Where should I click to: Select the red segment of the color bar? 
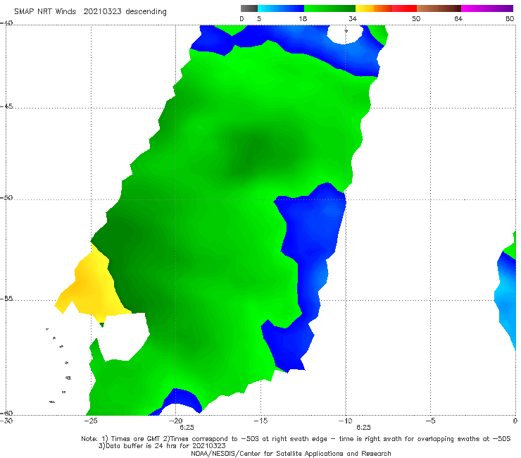pyautogui.click(x=404, y=8)
